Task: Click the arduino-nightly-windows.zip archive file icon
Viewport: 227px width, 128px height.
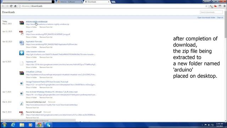Action: tap(22, 23)
